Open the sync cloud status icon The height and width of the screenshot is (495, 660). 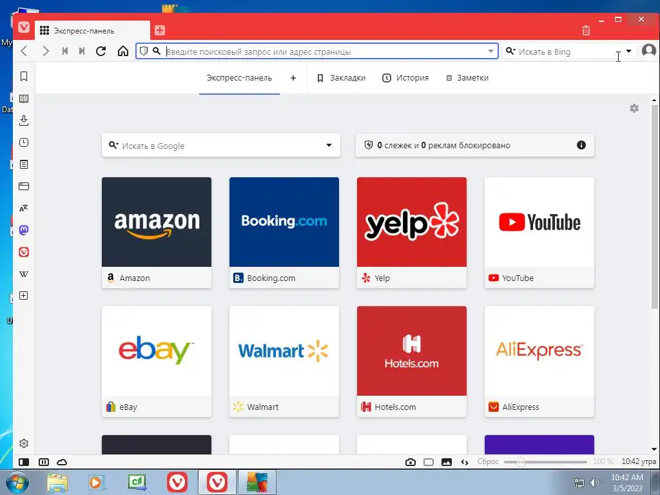coord(62,462)
